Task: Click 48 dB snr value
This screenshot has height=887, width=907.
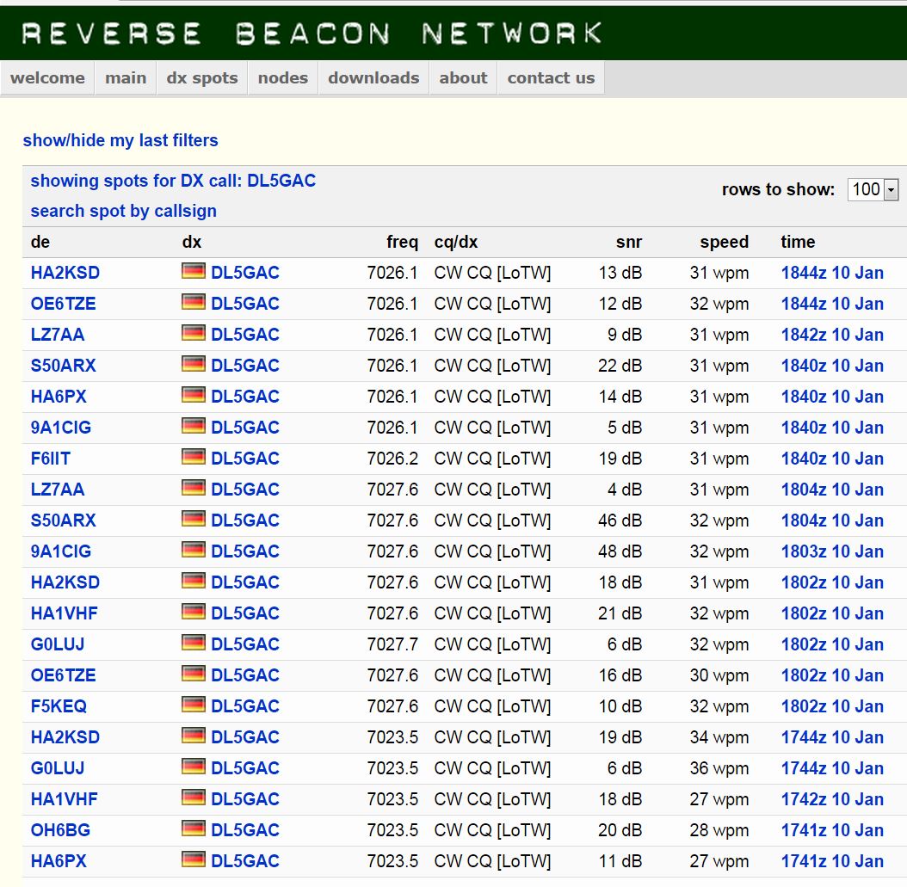Action: click(x=620, y=551)
